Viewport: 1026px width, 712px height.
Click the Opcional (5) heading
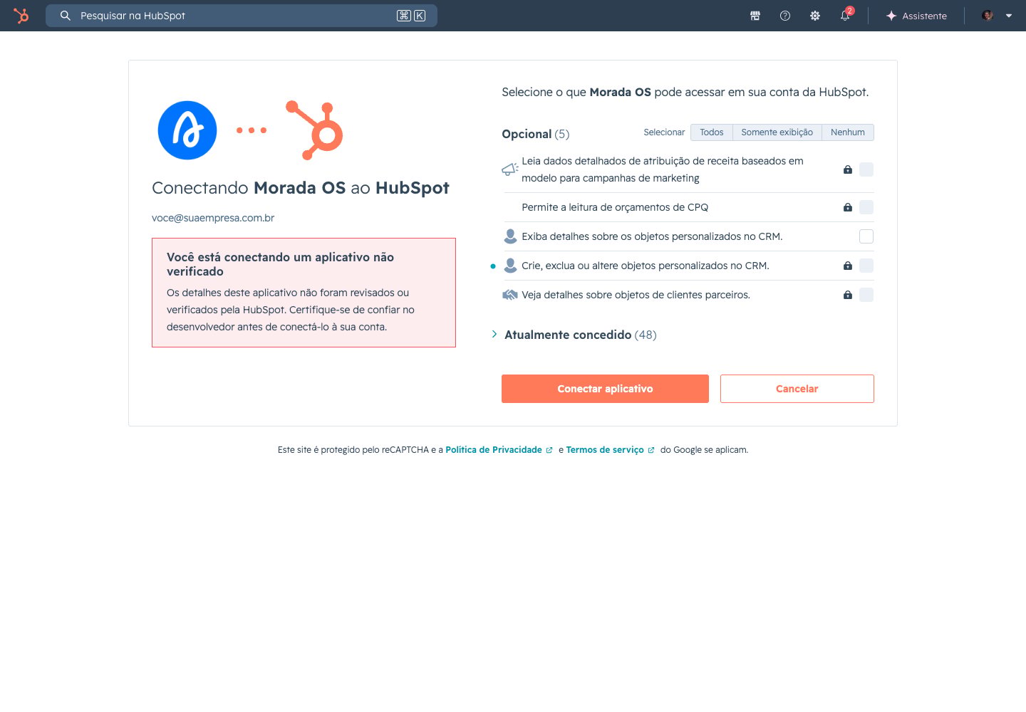[536, 134]
